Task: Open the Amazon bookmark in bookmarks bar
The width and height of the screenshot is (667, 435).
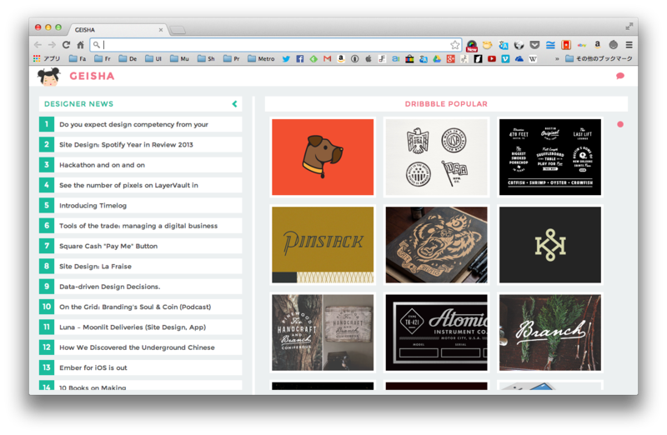Action: [x=341, y=58]
